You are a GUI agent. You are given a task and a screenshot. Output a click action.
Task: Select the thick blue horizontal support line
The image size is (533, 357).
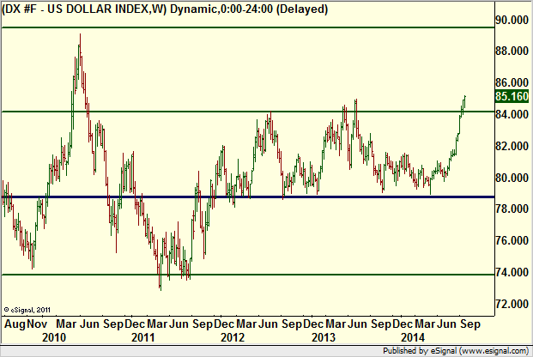click(248, 197)
